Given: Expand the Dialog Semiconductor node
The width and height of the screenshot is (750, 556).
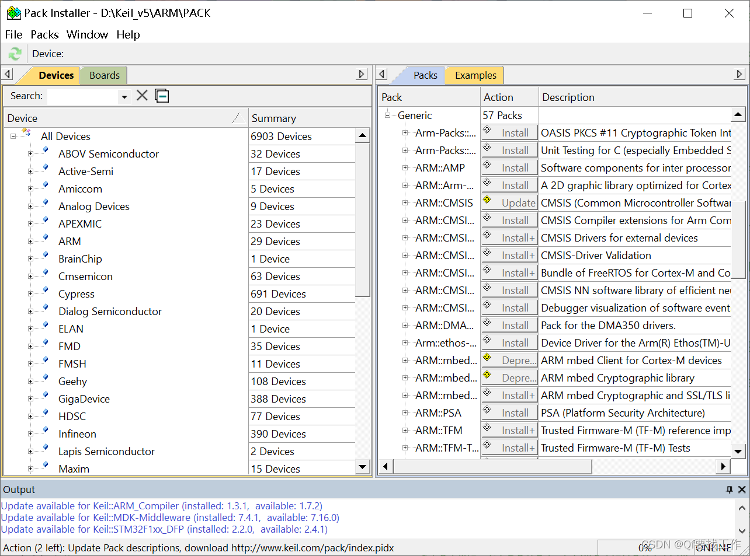Looking at the screenshot, I should tap(30, 312).
